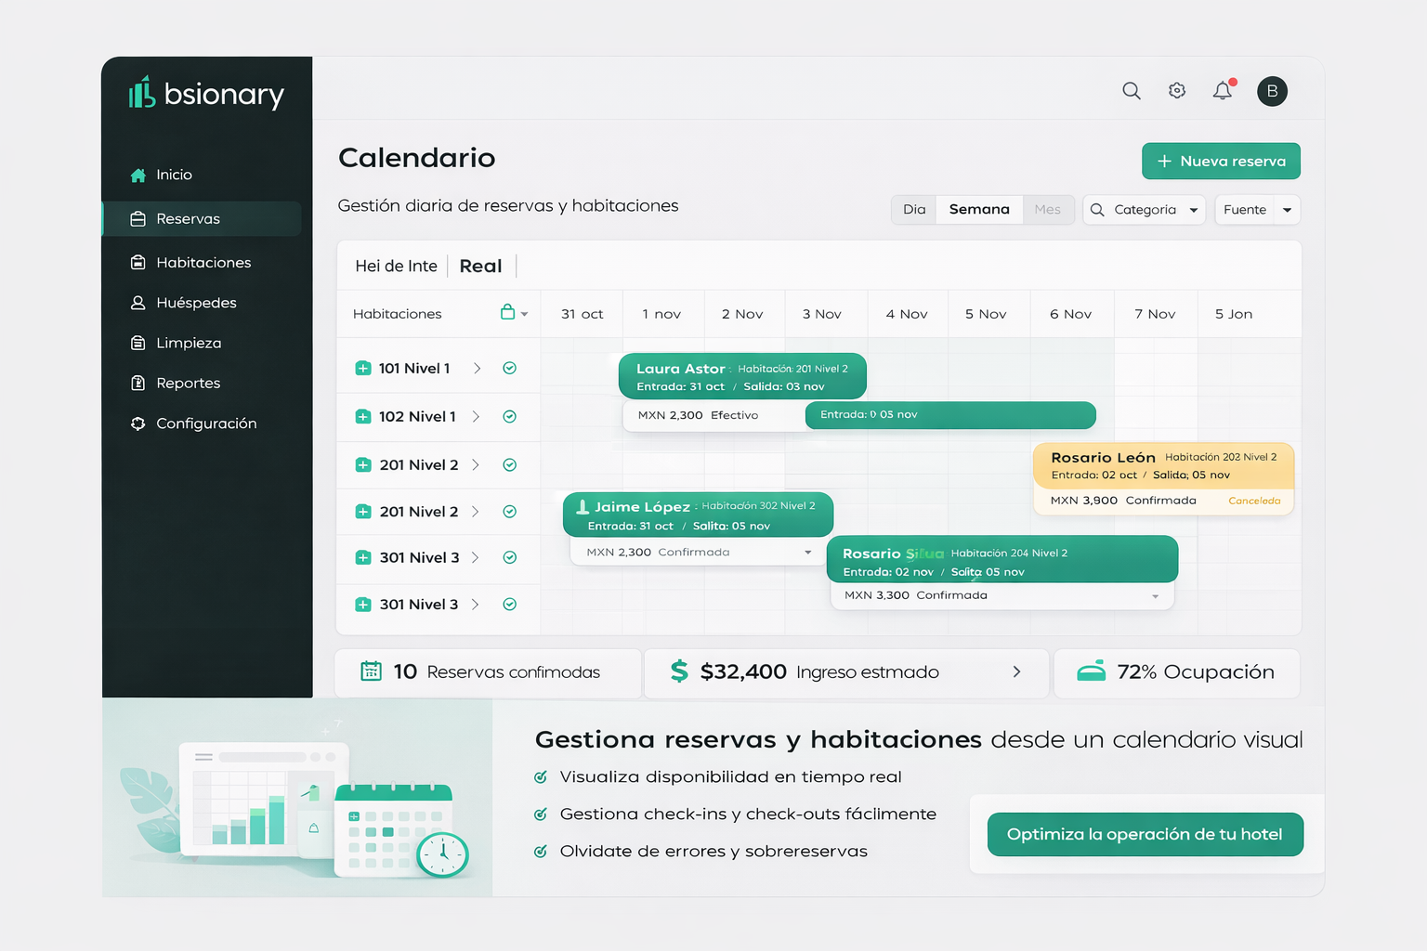Image resolution: width=1427 pixels, height=951 pixels.
Task: Click the search magnifier icon in header
Action: [1131, 91]
